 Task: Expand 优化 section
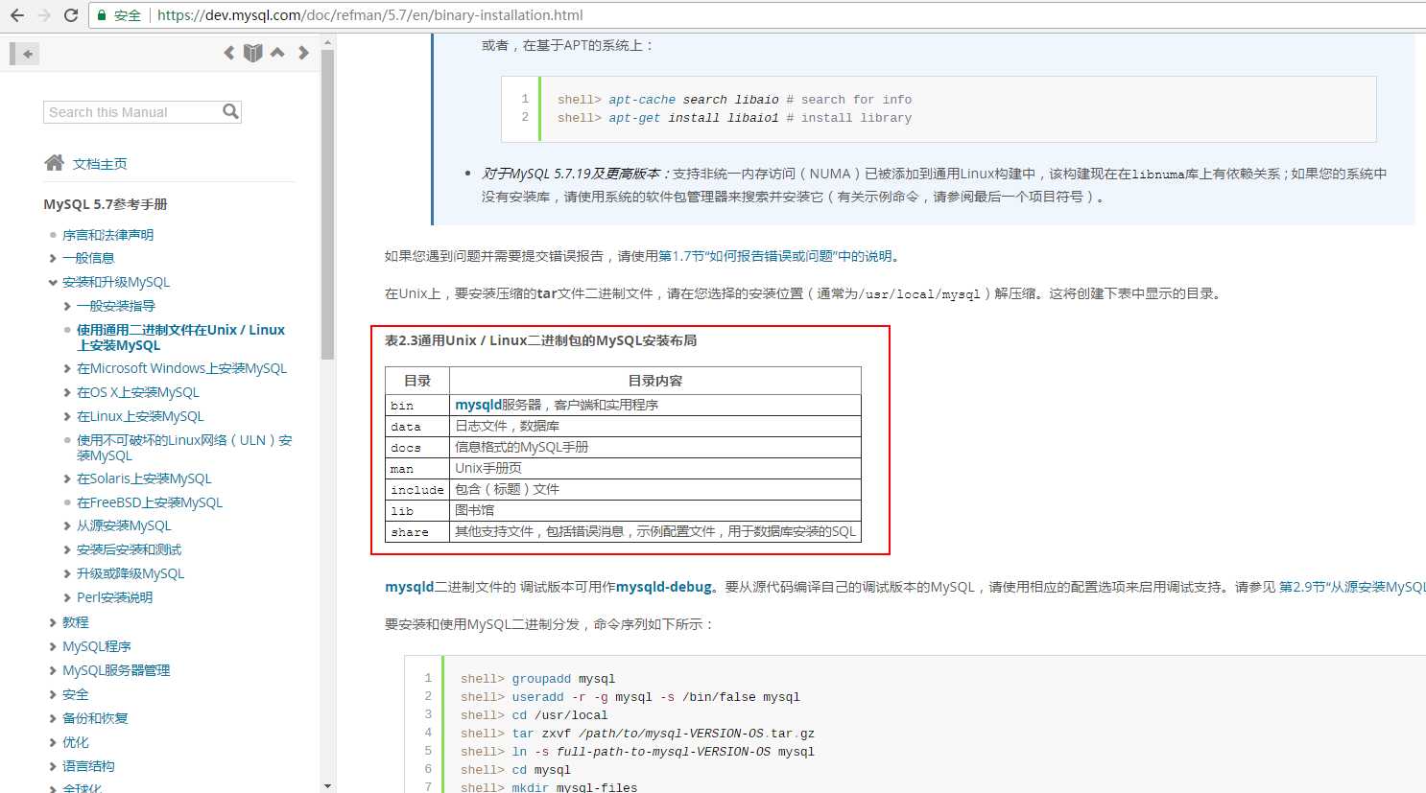53,742
